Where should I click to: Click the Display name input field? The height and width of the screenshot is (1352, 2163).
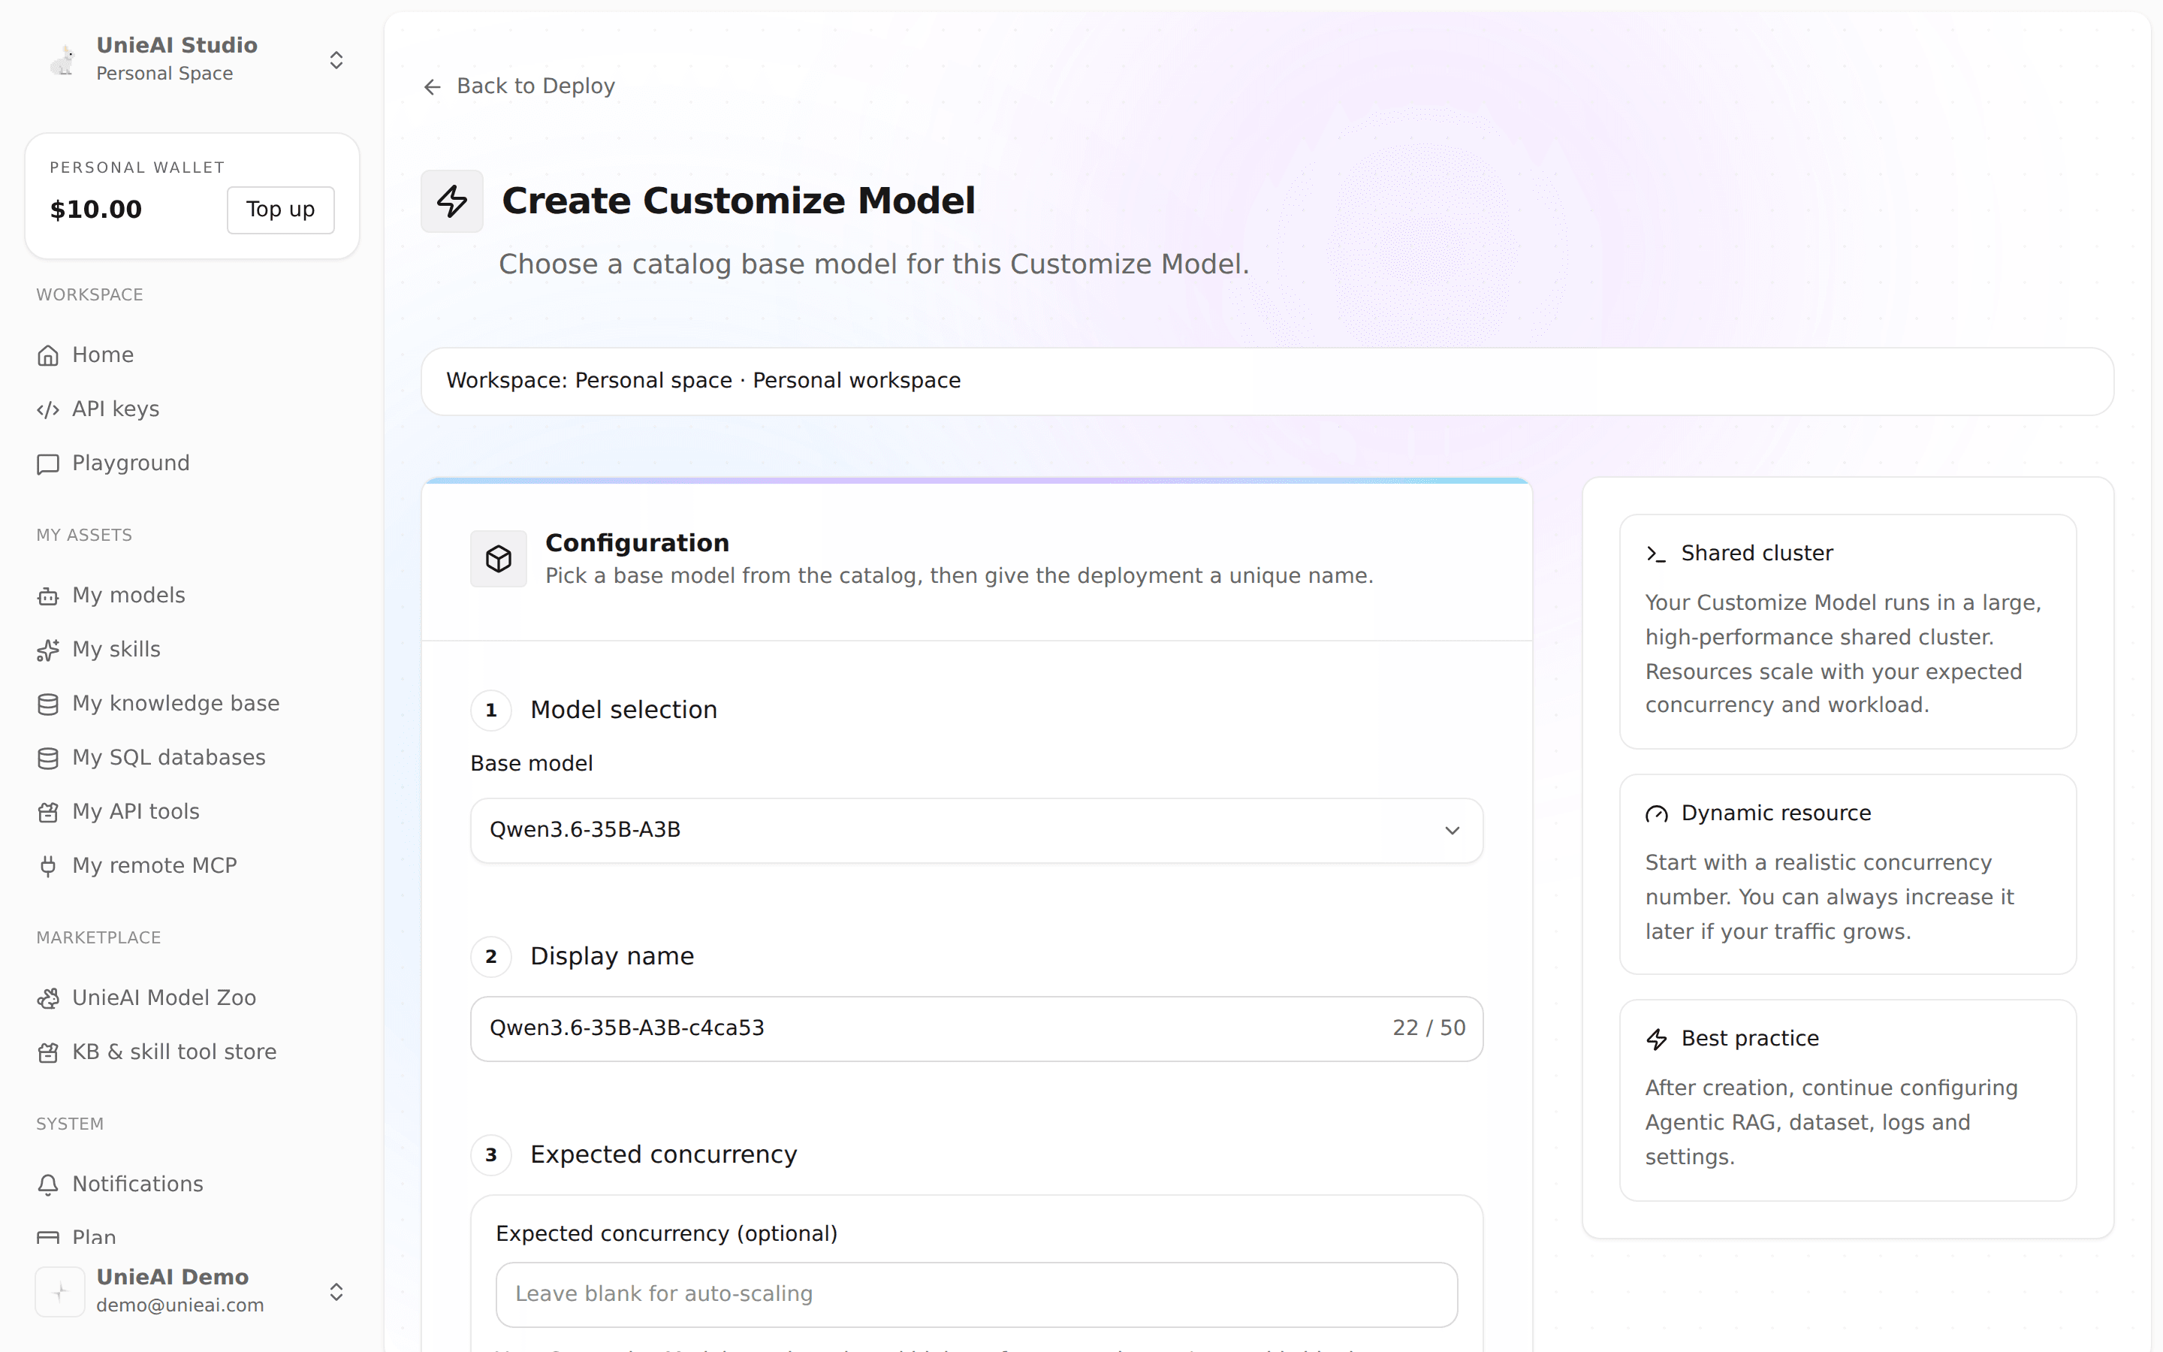[x=976, y=1028]
